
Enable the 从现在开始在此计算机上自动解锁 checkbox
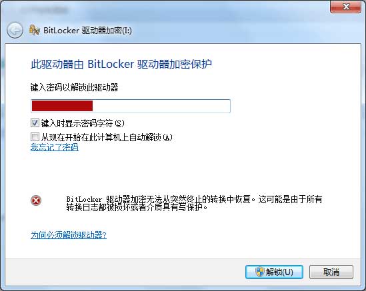click(35, 137)
